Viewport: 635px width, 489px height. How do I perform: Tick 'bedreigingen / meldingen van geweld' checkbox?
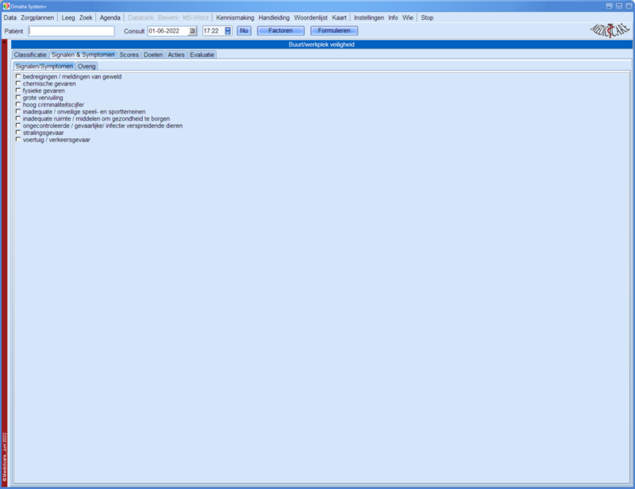(17, 77)
